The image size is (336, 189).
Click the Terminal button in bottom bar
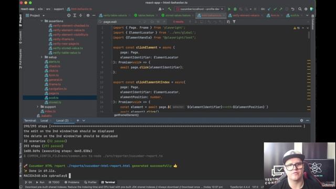pos(108,182)
